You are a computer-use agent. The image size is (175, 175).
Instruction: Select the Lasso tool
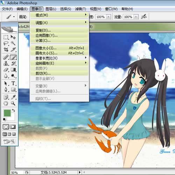(x=6, y=43)
